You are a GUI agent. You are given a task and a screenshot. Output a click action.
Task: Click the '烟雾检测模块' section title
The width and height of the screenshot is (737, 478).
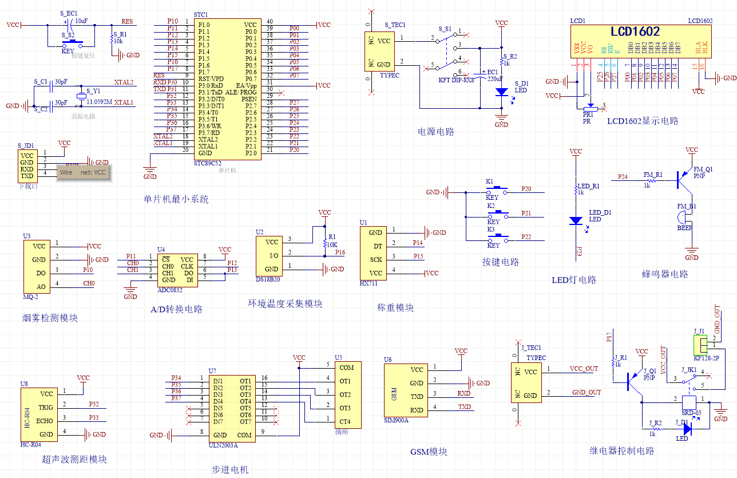49,318
